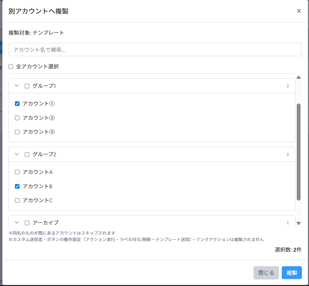Click the account list scrollbar thumb
The image size is (309, 286).
[x=299, y=152]
